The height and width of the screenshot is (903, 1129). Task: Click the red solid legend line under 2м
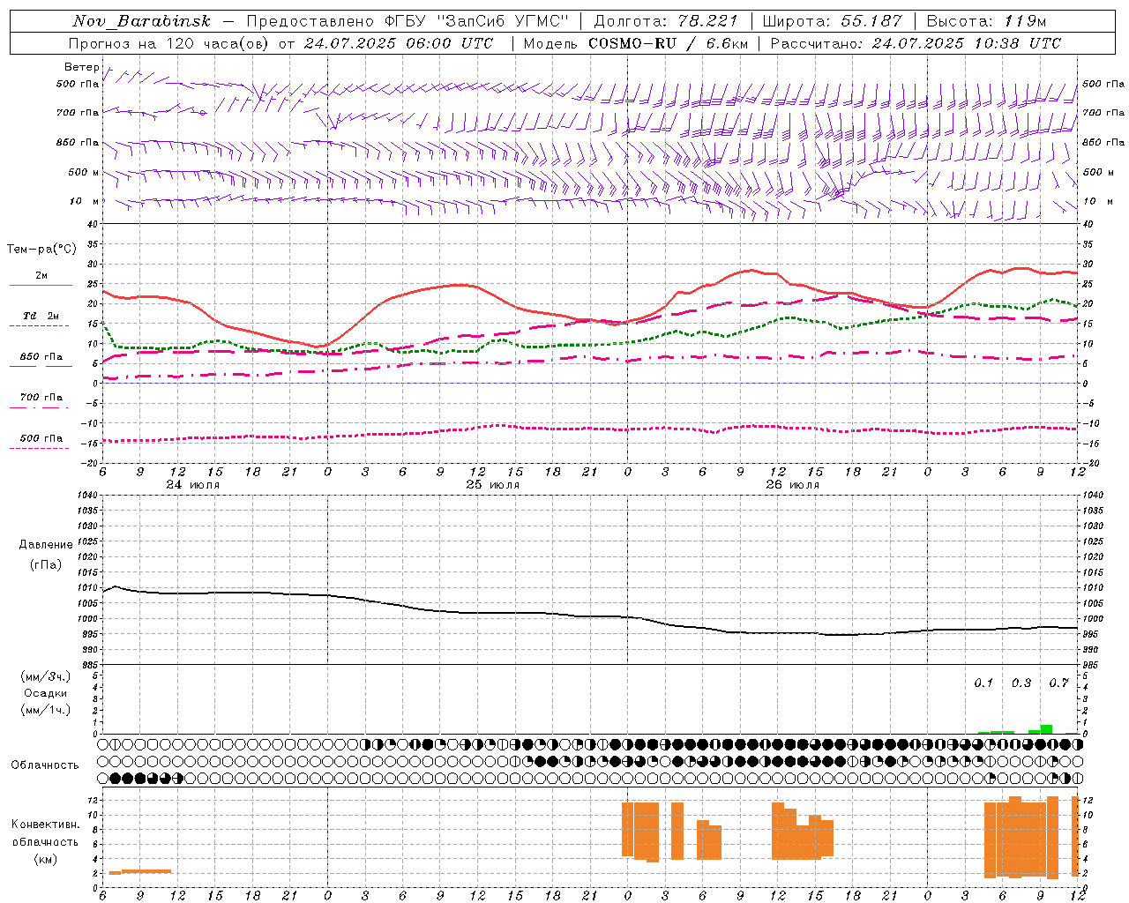(41, 286)
